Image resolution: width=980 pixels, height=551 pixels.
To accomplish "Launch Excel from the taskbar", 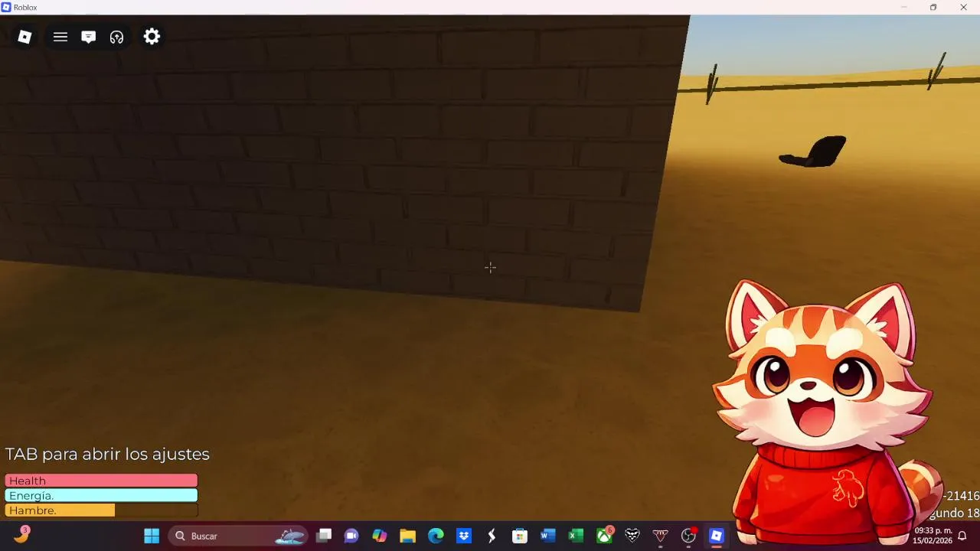I will 576,536.
